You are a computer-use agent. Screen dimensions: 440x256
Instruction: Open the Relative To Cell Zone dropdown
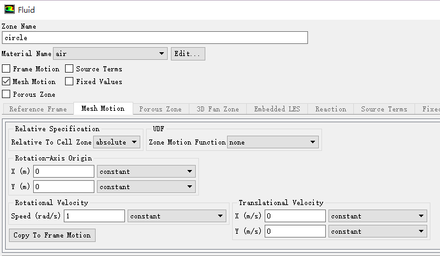click(x=117, y=142)
